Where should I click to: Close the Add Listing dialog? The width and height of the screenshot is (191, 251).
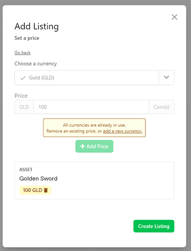tap(174, 17)
